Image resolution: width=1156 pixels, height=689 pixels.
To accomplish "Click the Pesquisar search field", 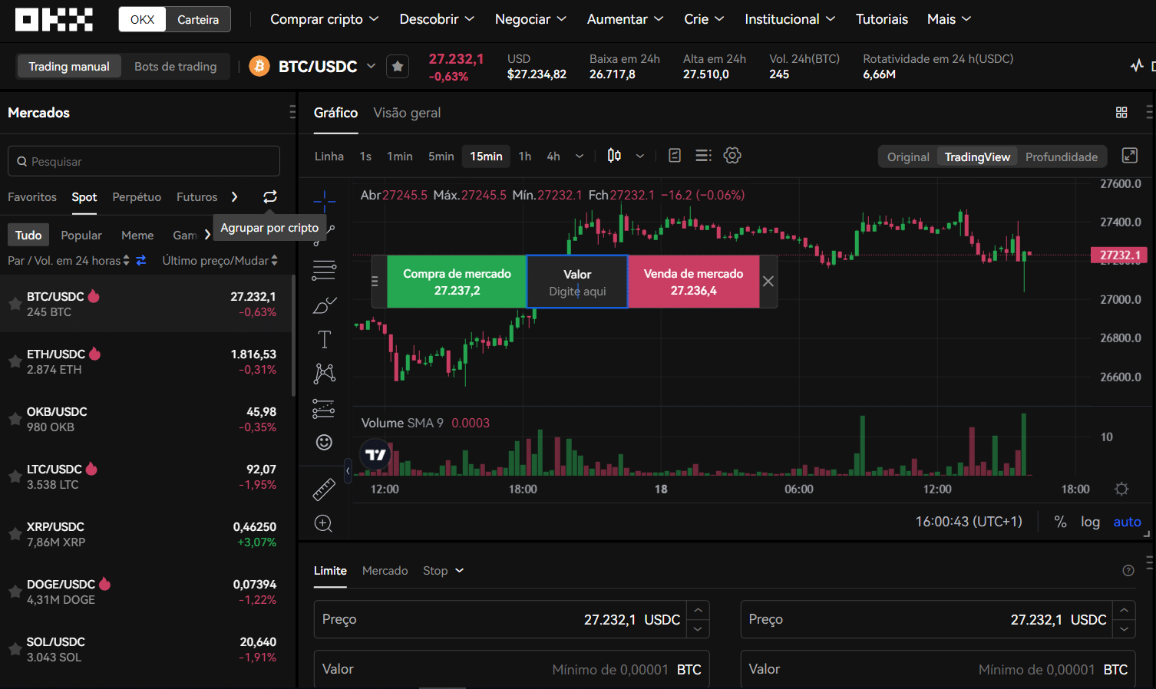I will 144,161.
